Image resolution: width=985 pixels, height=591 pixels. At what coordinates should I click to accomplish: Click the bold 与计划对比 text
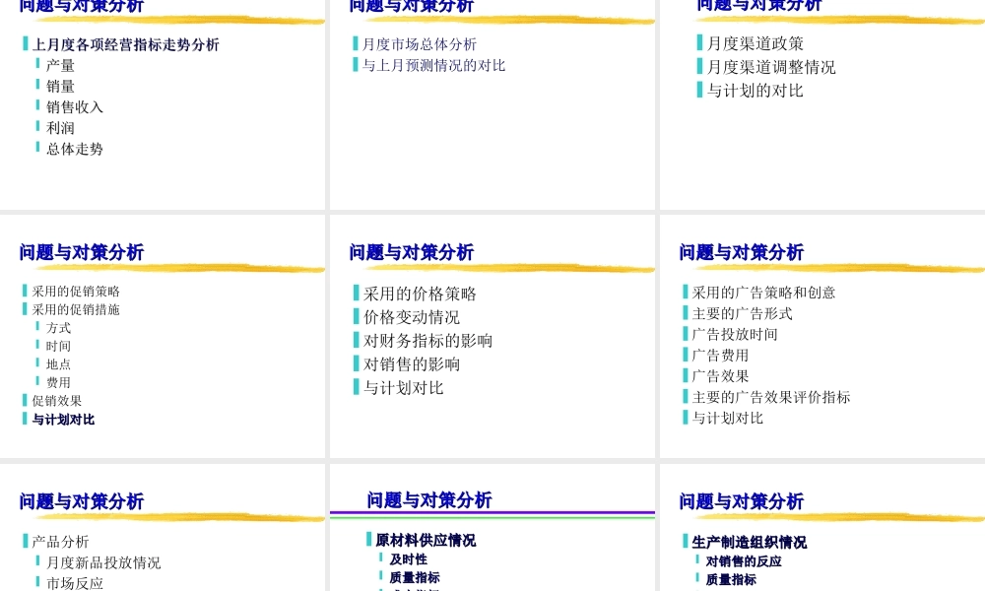pyautogui.click(x=64, y=419)
